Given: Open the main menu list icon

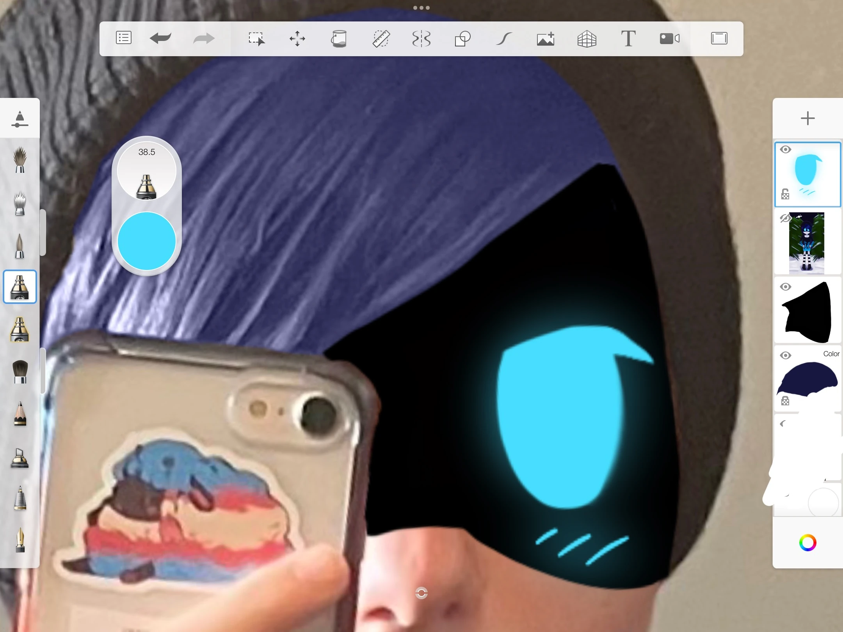Looking at the screenshot, I should (x=124, y=38).
